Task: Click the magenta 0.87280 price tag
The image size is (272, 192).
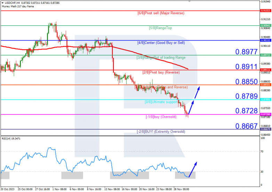Action: (266, 114)
